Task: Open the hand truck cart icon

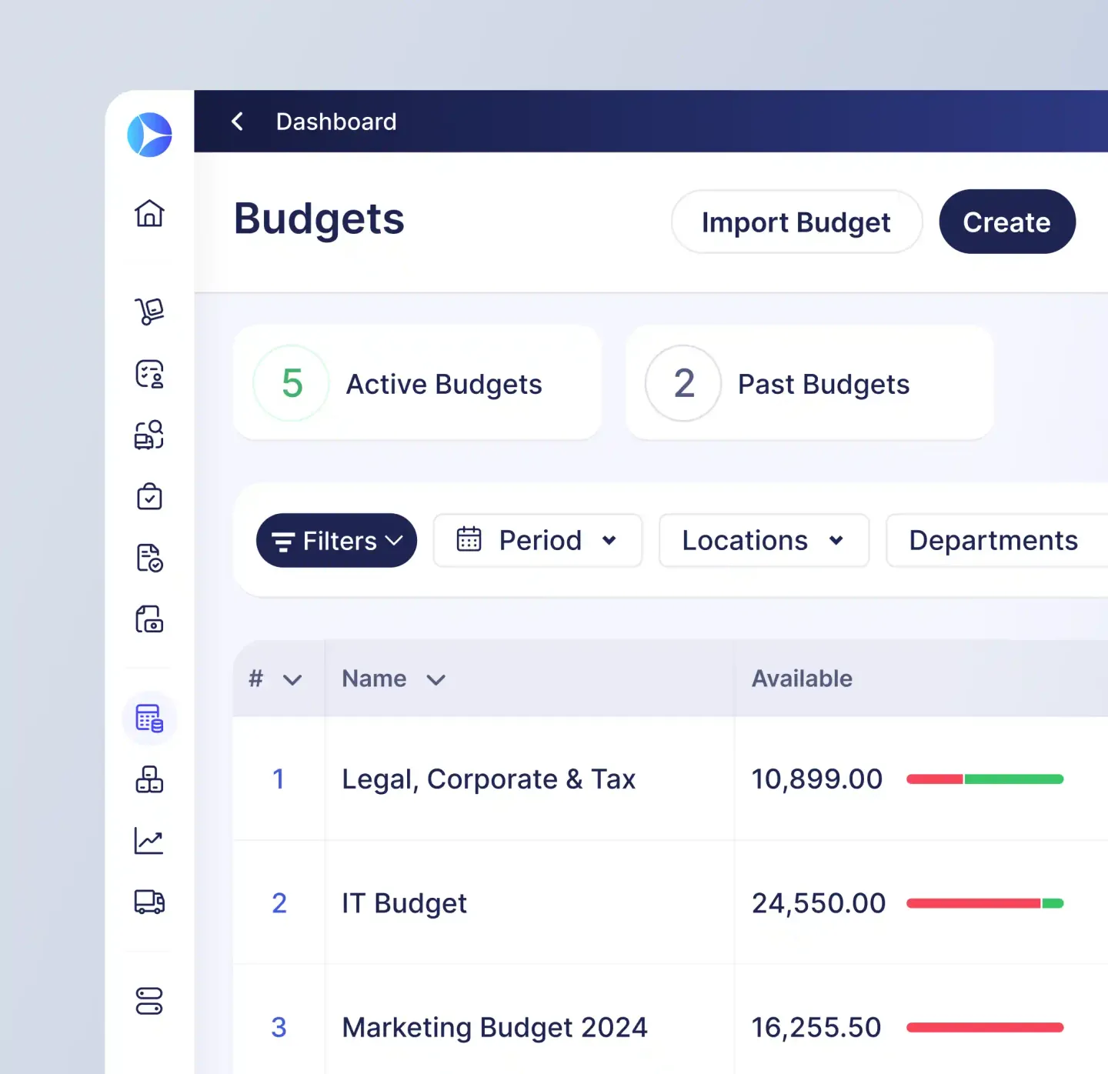Action: pos(149,312)
